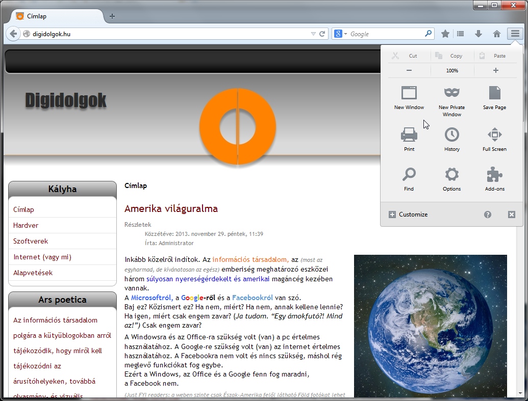Open the new tab plus button

click(112, 16)
